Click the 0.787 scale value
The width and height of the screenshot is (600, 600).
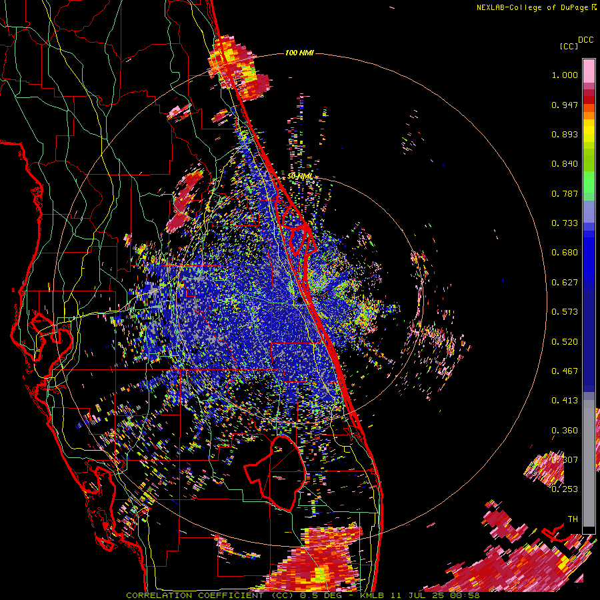(x=565, y=193)
